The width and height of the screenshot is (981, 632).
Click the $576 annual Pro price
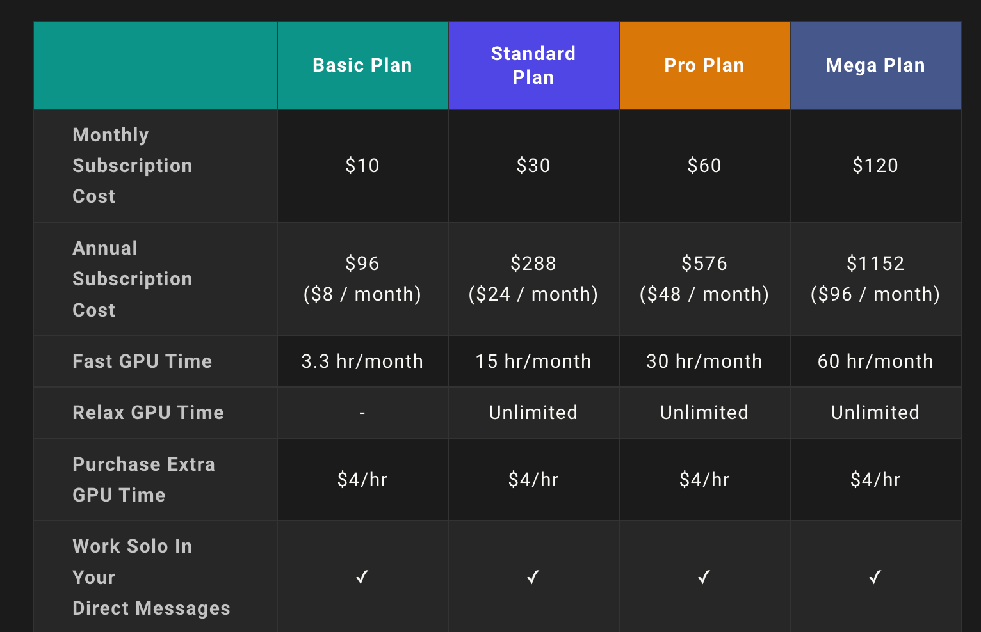tap(704, 264)
